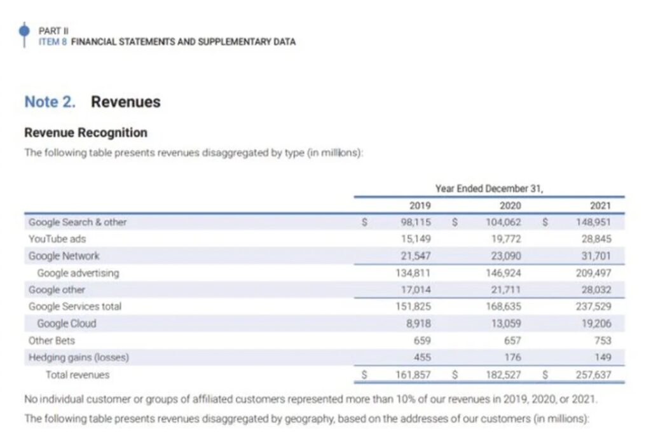The width and height of the screenshot is (651, 442).
Task: Select the "Year Ended December 31," table header
Action: click(x=489, y=189)
